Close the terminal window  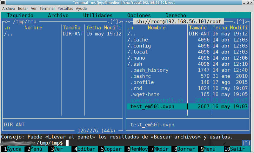pos(251,3)
